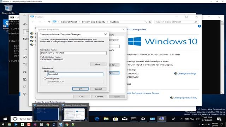Viewport: 226px width, 127px height.
Task: Select the About info icon in Settings sidebar
Action: click(25, 94)
